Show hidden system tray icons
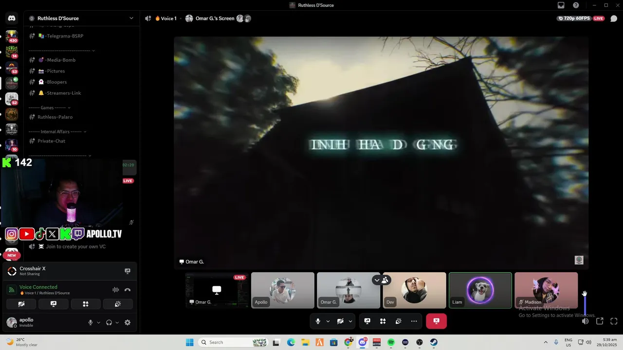The height and width of the screenshot is (350, 623). (x=546, y=342)
